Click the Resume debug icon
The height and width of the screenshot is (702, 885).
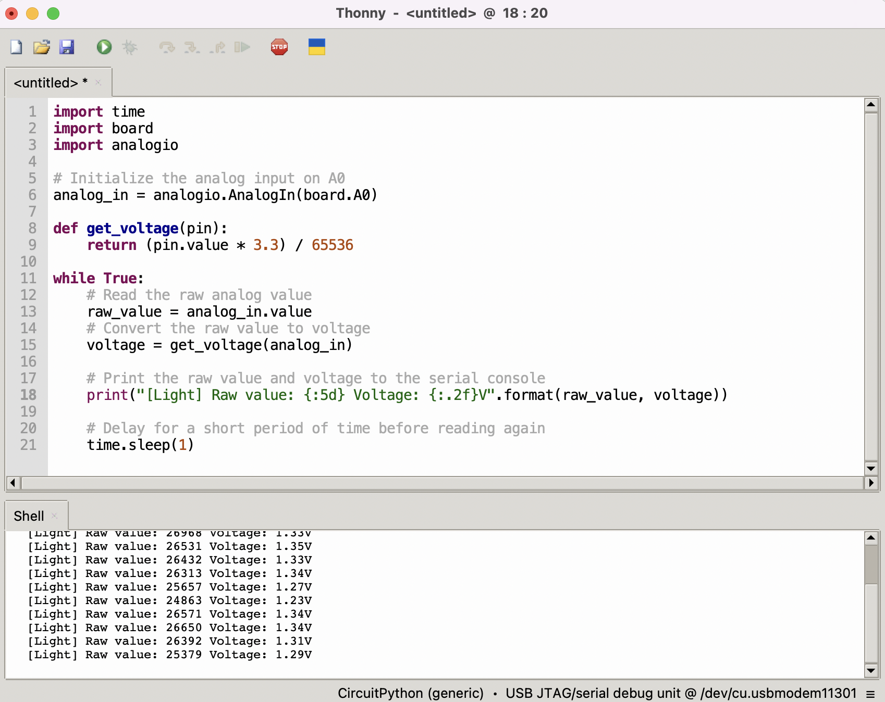[x=242, y=47]
